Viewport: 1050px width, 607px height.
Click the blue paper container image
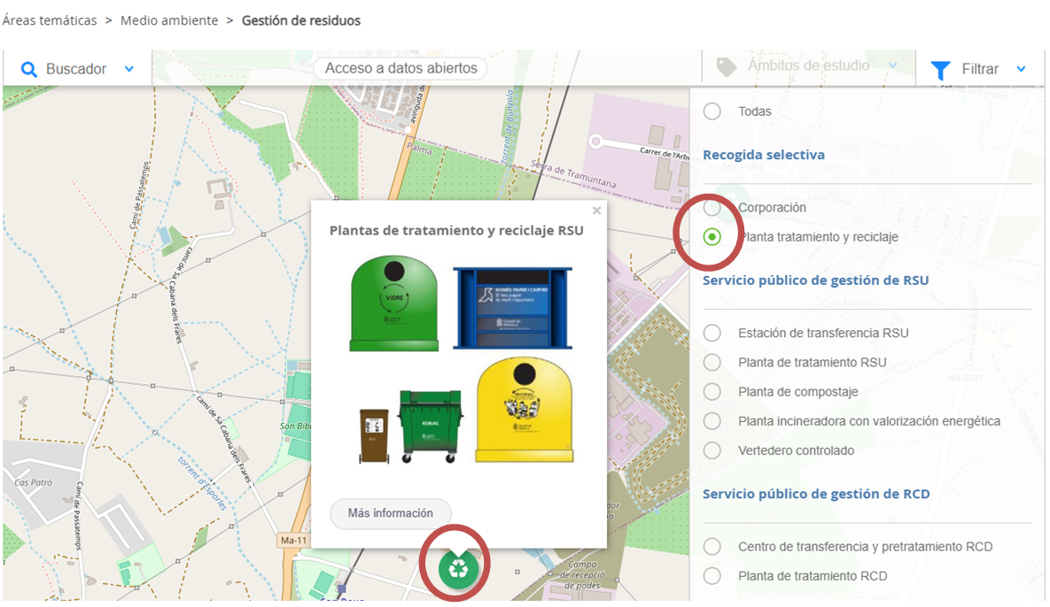[x=512, y=307]
